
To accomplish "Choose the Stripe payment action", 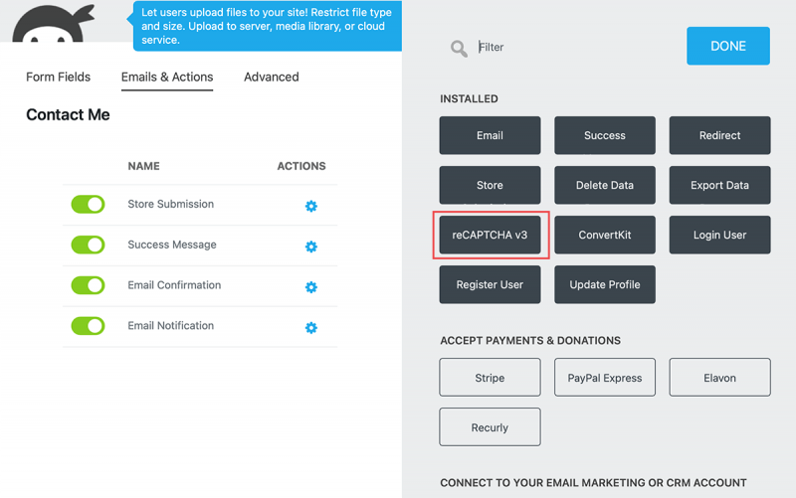I will [x=490, y=378].
